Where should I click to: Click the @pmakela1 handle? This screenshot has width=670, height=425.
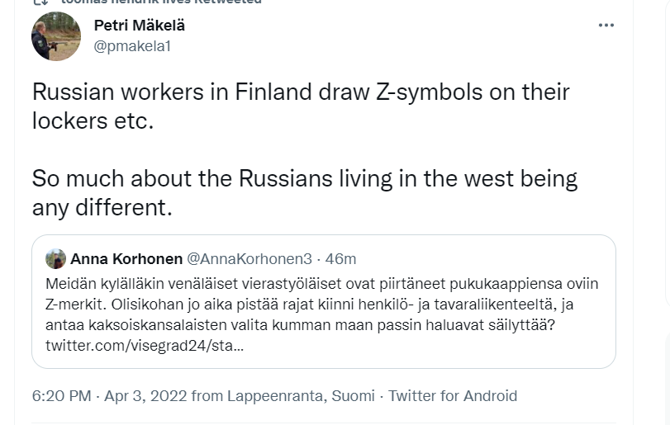[132, 46]
